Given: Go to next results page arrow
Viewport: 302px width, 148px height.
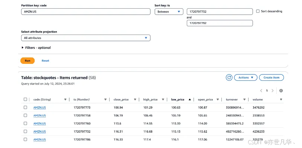Looking at the screenshot, I should (273, 91).
